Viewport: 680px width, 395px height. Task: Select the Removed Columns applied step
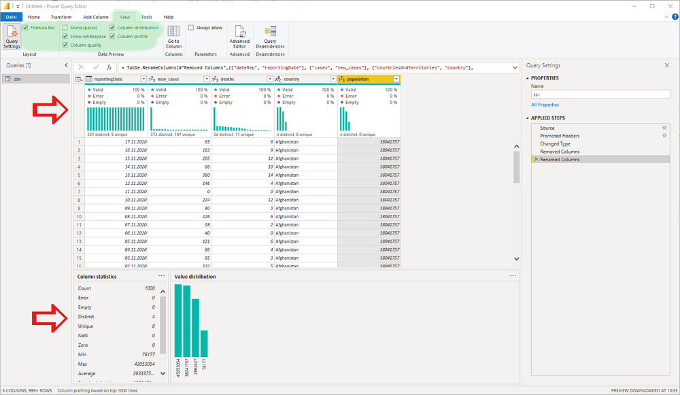click(560, 152)
